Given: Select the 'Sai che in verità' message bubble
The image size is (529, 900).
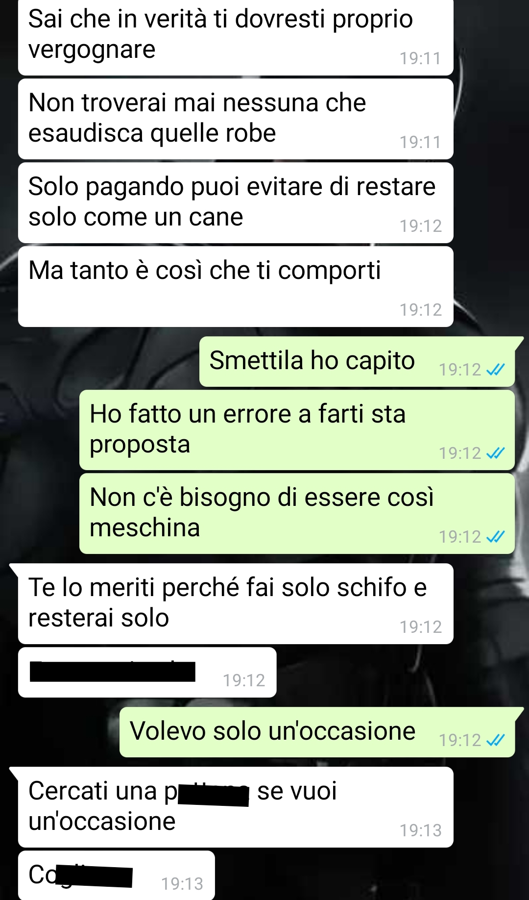Looking at the screenshot, I should [x=236, y=37].
